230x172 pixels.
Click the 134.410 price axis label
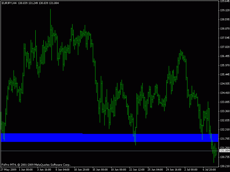[x=225, y=93]
